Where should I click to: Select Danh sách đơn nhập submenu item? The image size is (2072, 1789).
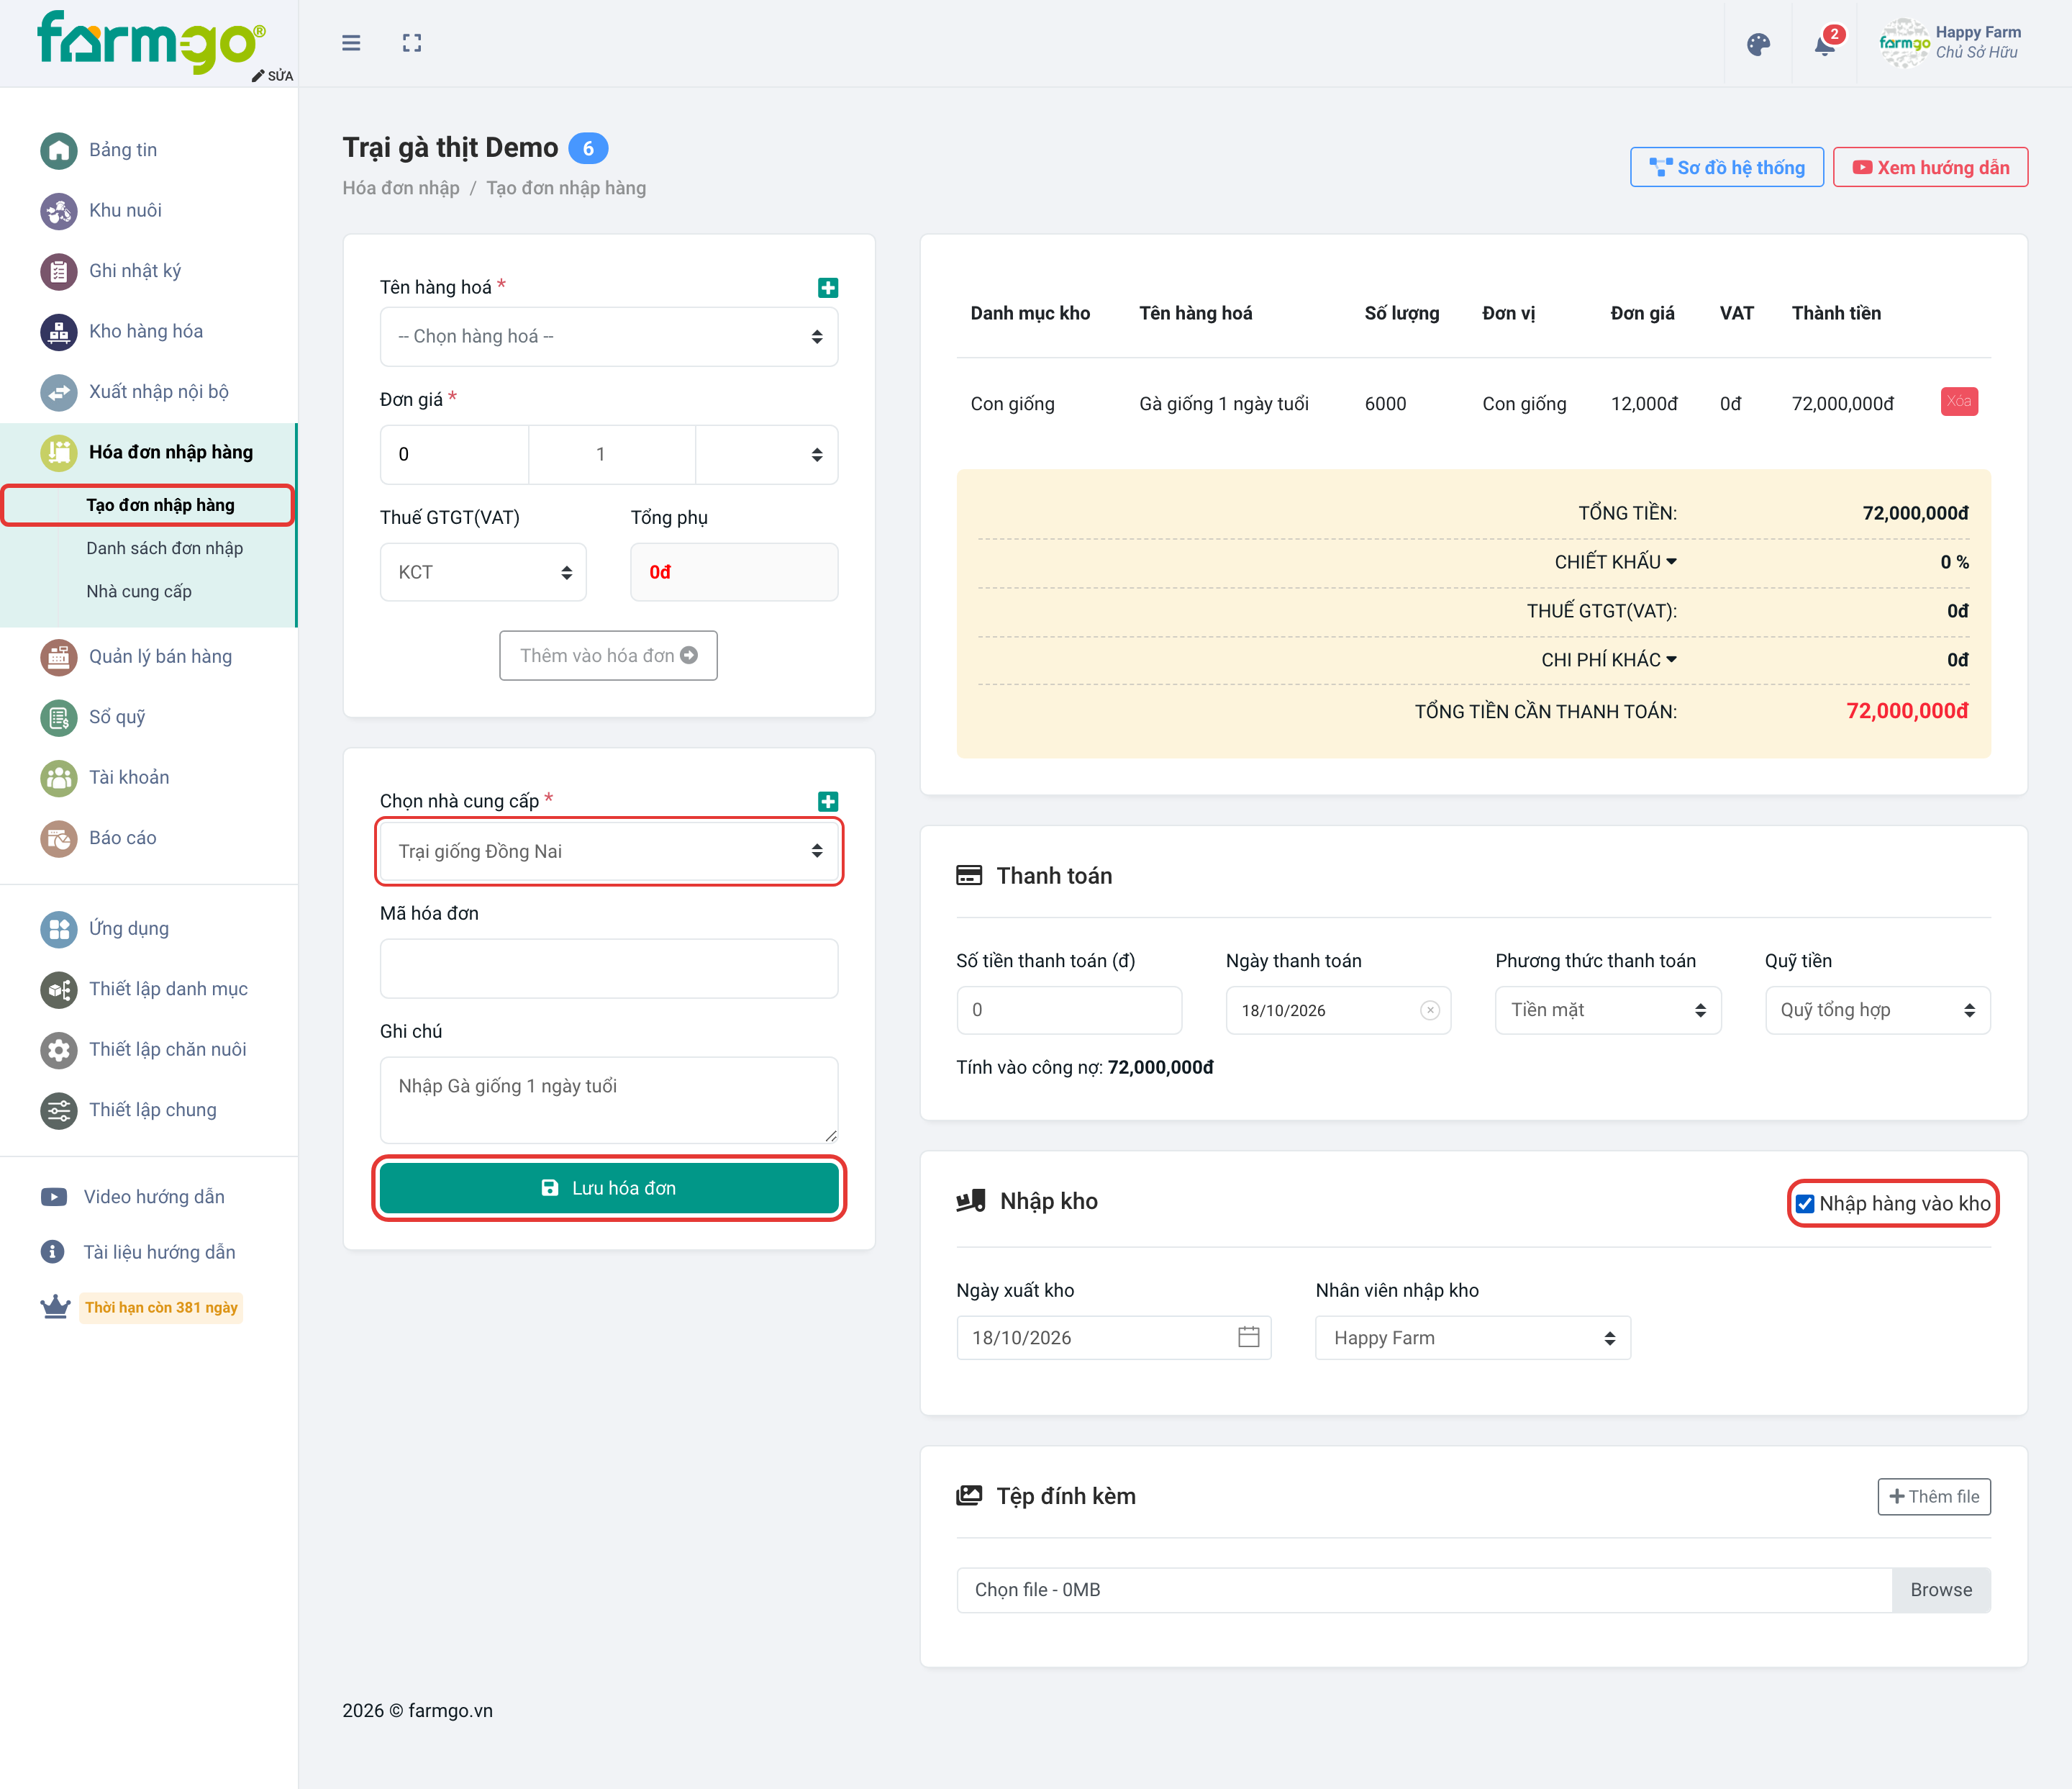click(164, 548)
